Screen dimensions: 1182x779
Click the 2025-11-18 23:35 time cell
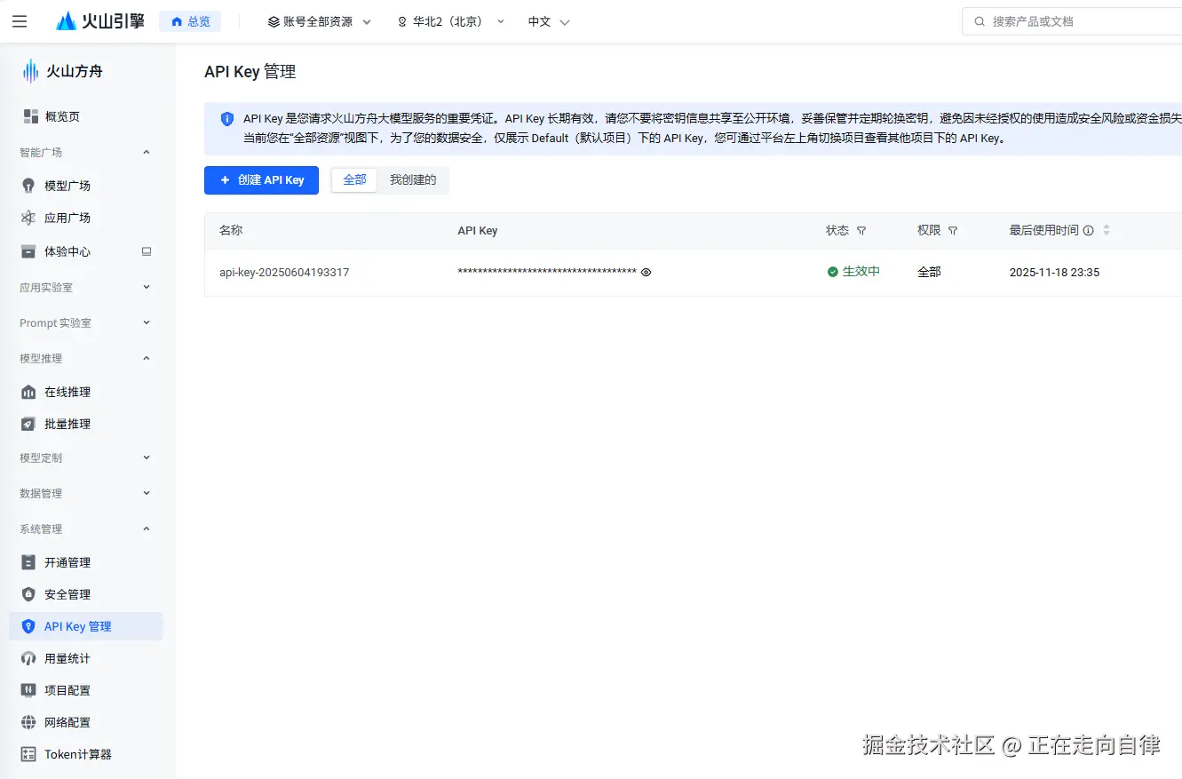1054,273
